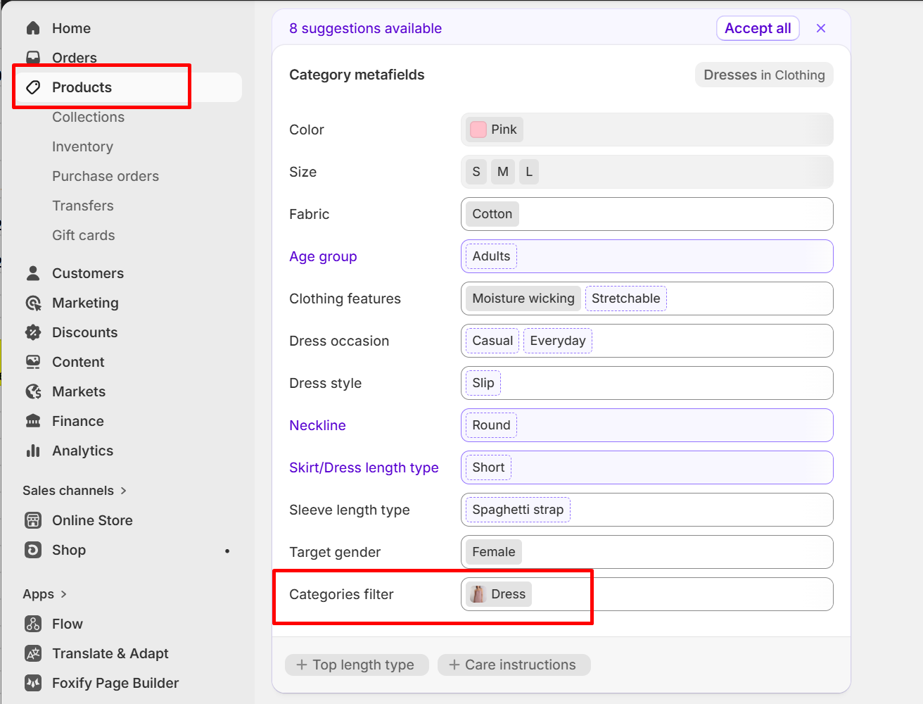Click inside the Categories filter field
Screen dimensions: 923x704
pyautogui.click(x=647, y=594)
